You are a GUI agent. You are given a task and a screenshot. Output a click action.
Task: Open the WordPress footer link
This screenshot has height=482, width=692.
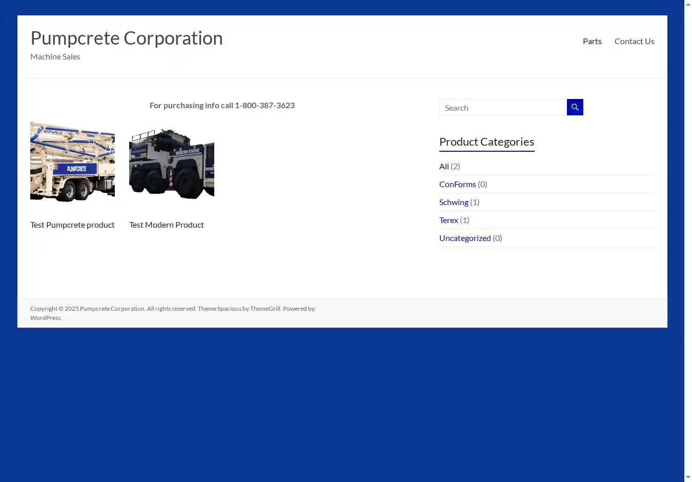(x=45, y=318)
